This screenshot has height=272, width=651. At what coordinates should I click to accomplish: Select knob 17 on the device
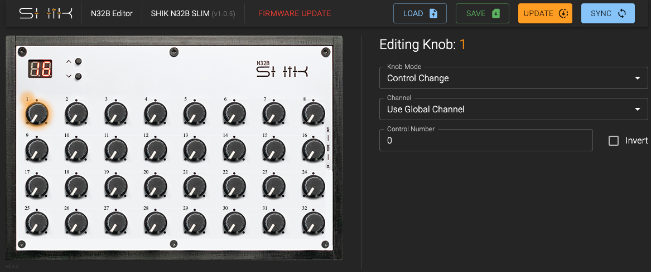click(37, 186)
